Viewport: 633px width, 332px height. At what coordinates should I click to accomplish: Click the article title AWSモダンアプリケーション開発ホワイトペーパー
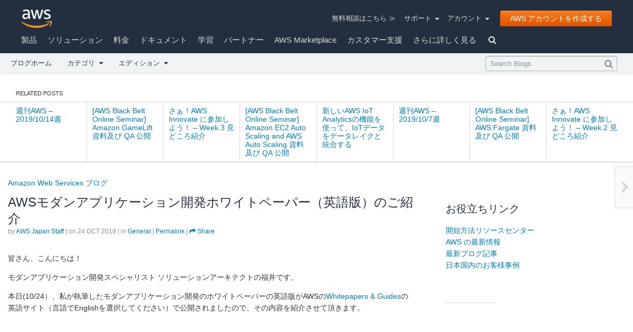(211, 210)
